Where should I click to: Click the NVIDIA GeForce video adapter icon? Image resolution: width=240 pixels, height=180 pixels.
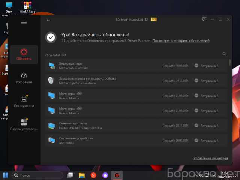[52, 66]
